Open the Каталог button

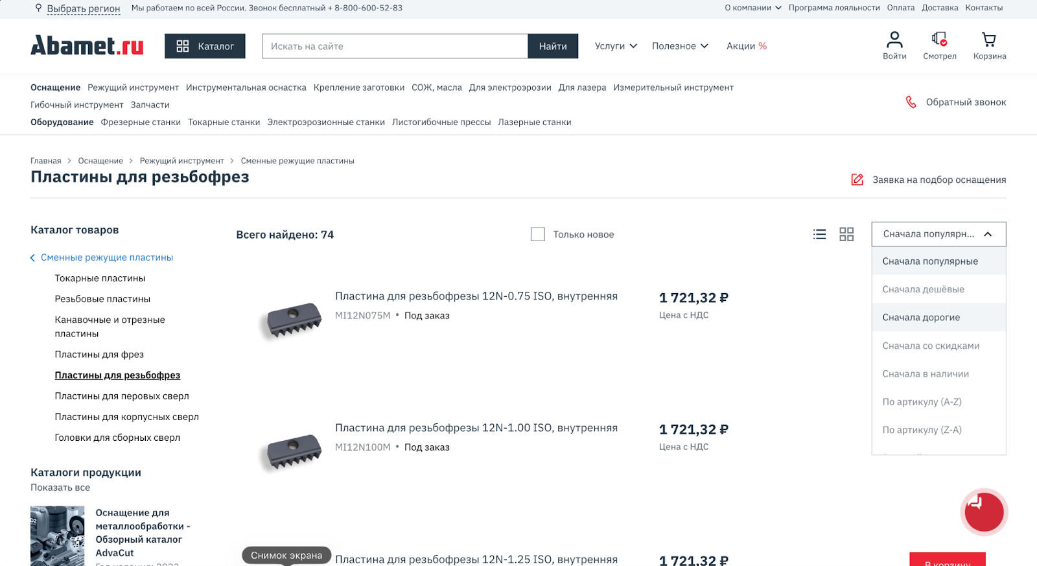[205, 46]
